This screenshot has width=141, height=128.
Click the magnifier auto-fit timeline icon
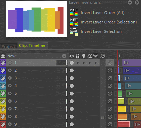click(x=102, y=56)
